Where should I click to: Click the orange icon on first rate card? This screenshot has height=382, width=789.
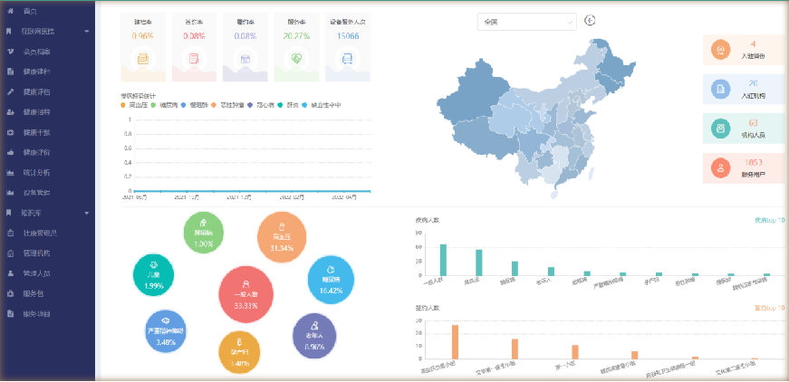142,59
